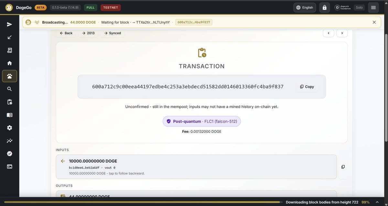
Task: Go to next transaction chevron
Action: click(342, 33)
